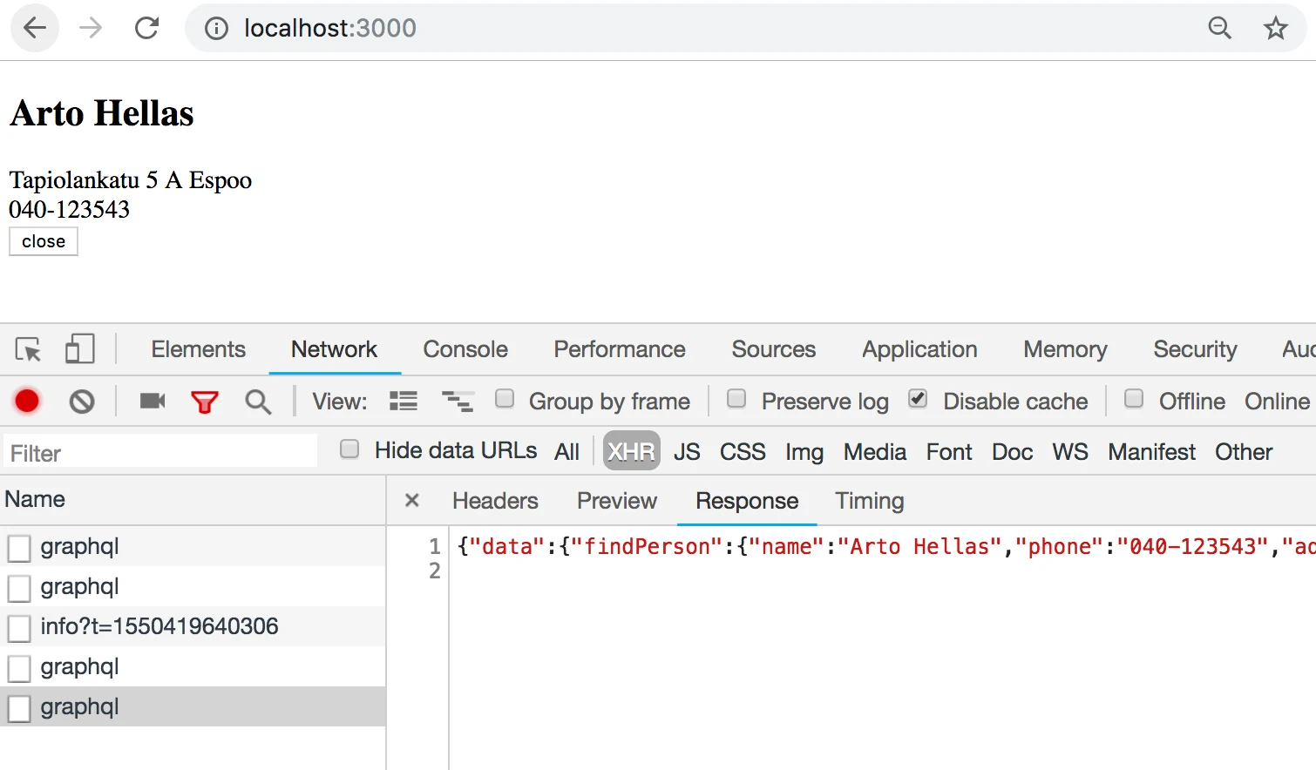This screenshot has height=770, width=1316.
Task: Open the Online throttling dropdown
Action: [1277, 401]
